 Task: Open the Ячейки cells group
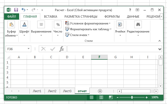120,30
